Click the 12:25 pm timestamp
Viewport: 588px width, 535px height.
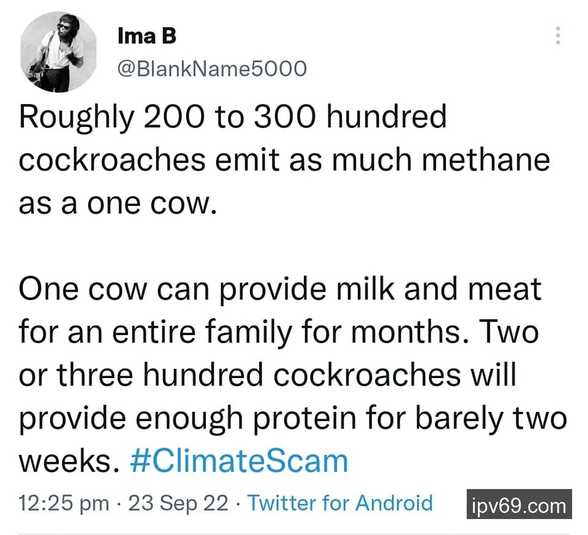coord(64,503)
